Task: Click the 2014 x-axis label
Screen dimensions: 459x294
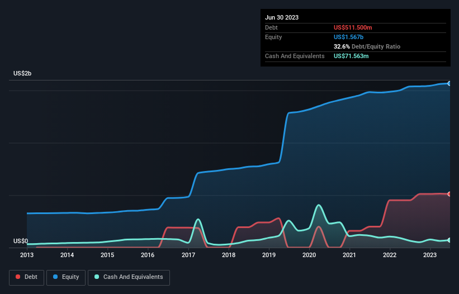Action: (67, 255)
